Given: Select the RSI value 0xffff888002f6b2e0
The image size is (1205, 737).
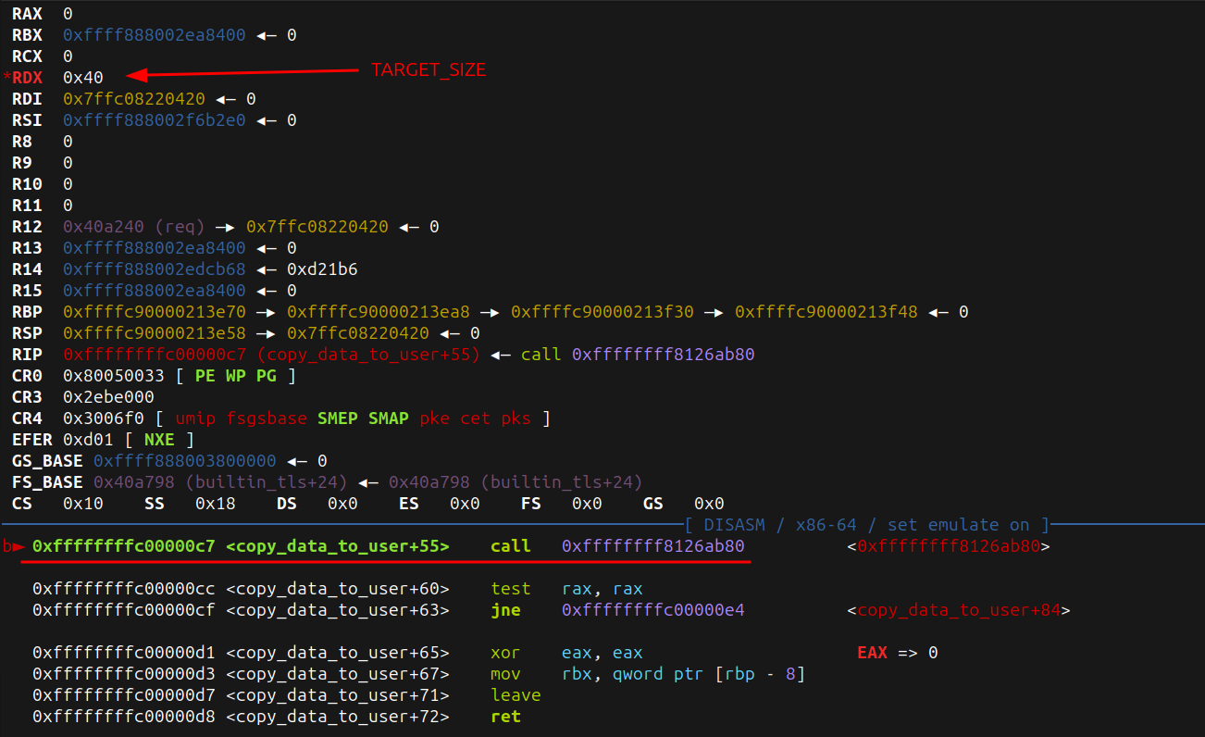Looking at the screenshot, I should [x=154, y=120].
